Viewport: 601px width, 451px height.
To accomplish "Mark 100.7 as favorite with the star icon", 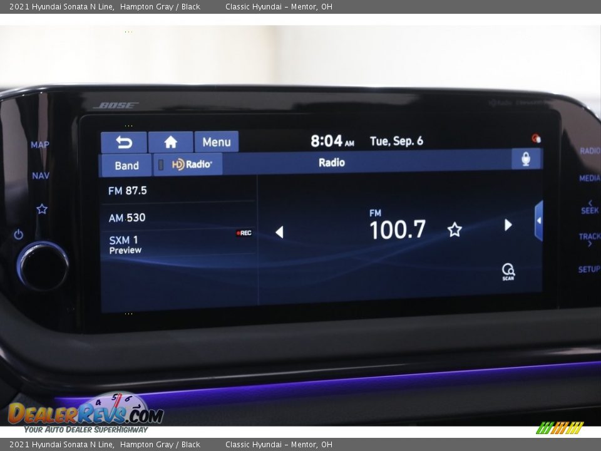I will coord(454,230).
